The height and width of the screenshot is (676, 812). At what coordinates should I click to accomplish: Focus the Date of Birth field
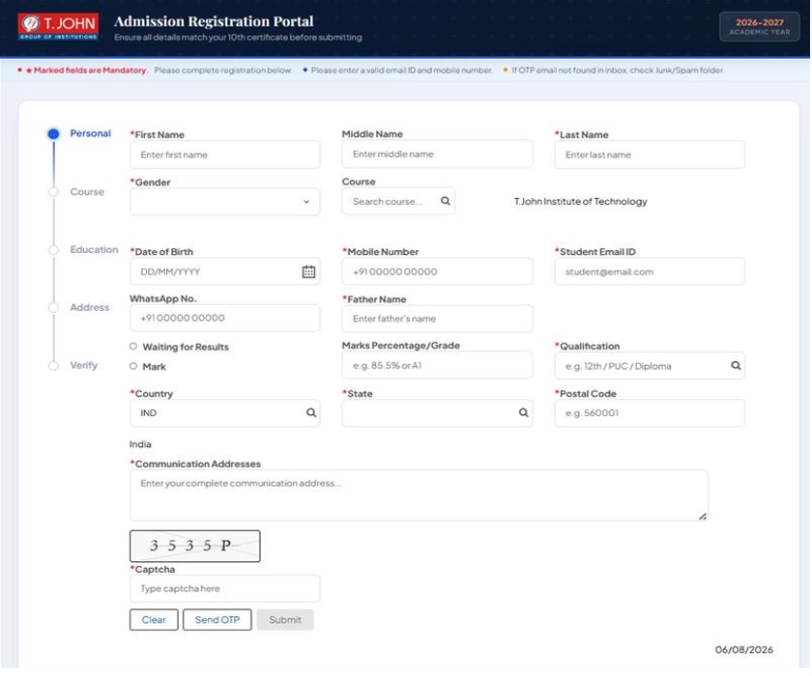(224, 271)
